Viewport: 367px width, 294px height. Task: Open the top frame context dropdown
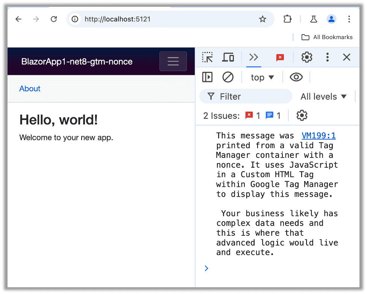coord(262,77)
